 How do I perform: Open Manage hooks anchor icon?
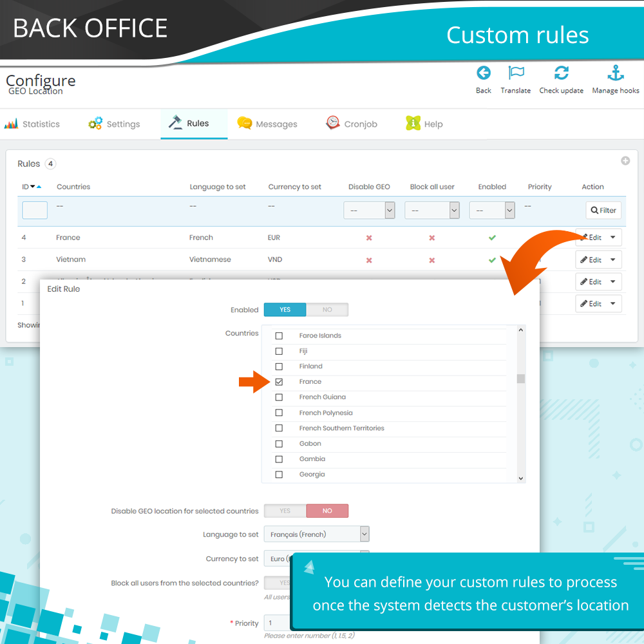pos(616,73)
